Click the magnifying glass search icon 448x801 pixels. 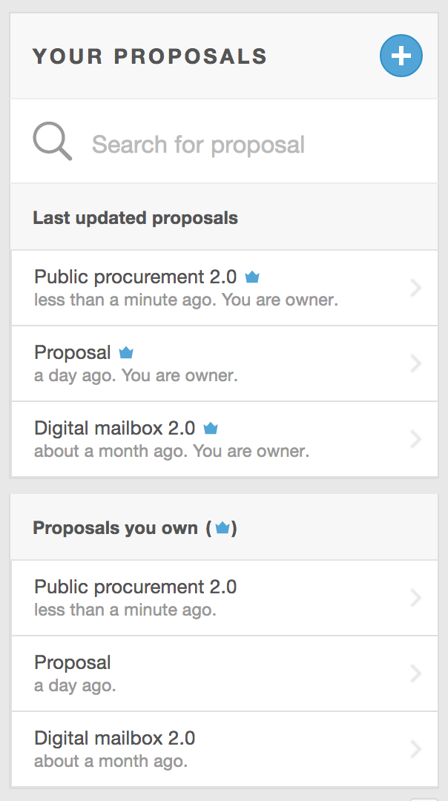click(x=52, y=142)
